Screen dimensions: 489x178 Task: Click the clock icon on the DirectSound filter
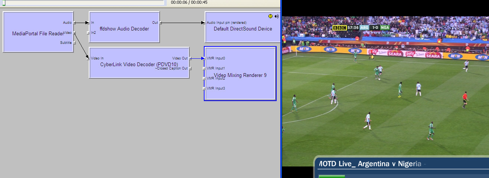click(270, 16)
